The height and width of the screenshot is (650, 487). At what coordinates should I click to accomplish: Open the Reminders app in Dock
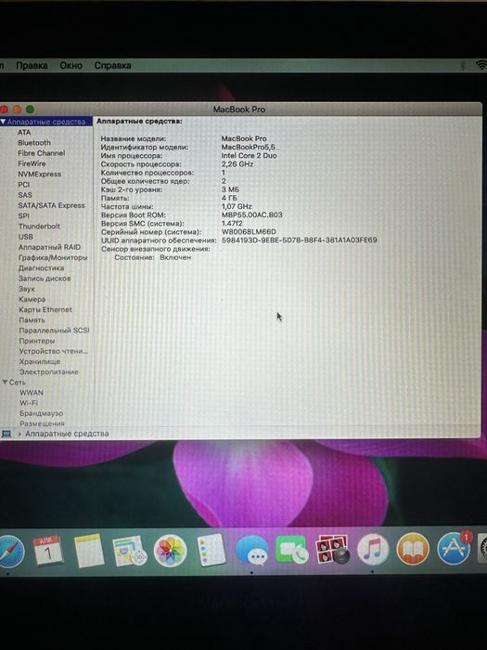(211, 550)
